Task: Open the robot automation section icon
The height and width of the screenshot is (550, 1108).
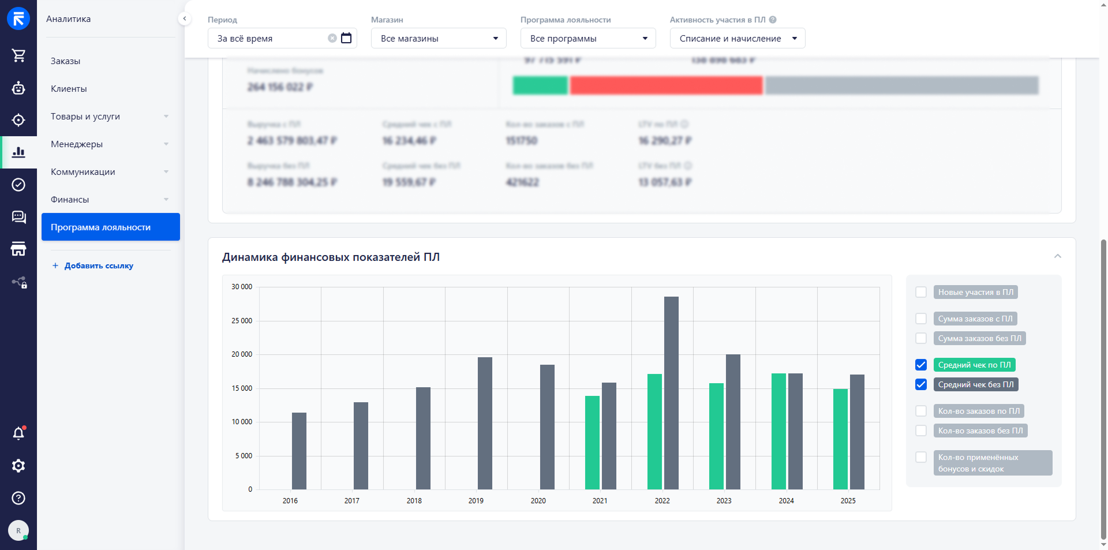Action: (x=18, y=88)
